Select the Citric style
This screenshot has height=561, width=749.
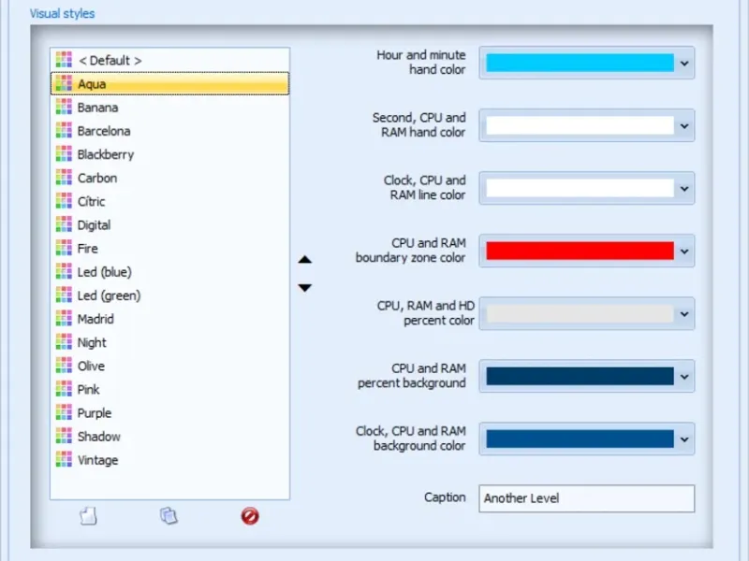click(x=169, y=201)
